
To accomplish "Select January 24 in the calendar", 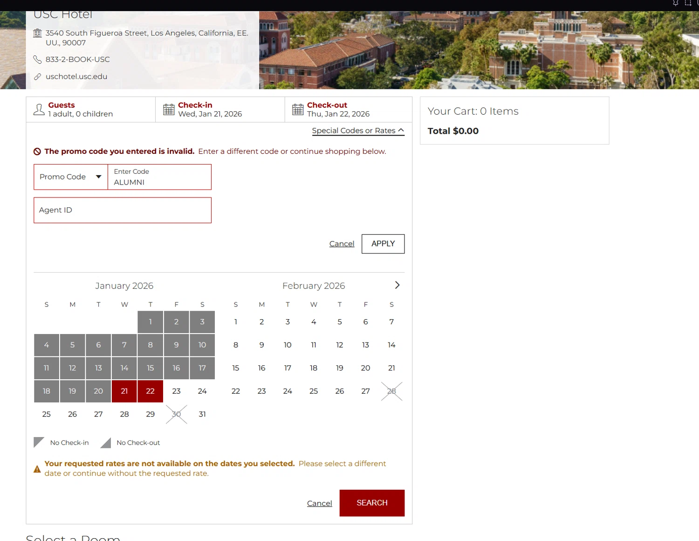I will point(202,391).
